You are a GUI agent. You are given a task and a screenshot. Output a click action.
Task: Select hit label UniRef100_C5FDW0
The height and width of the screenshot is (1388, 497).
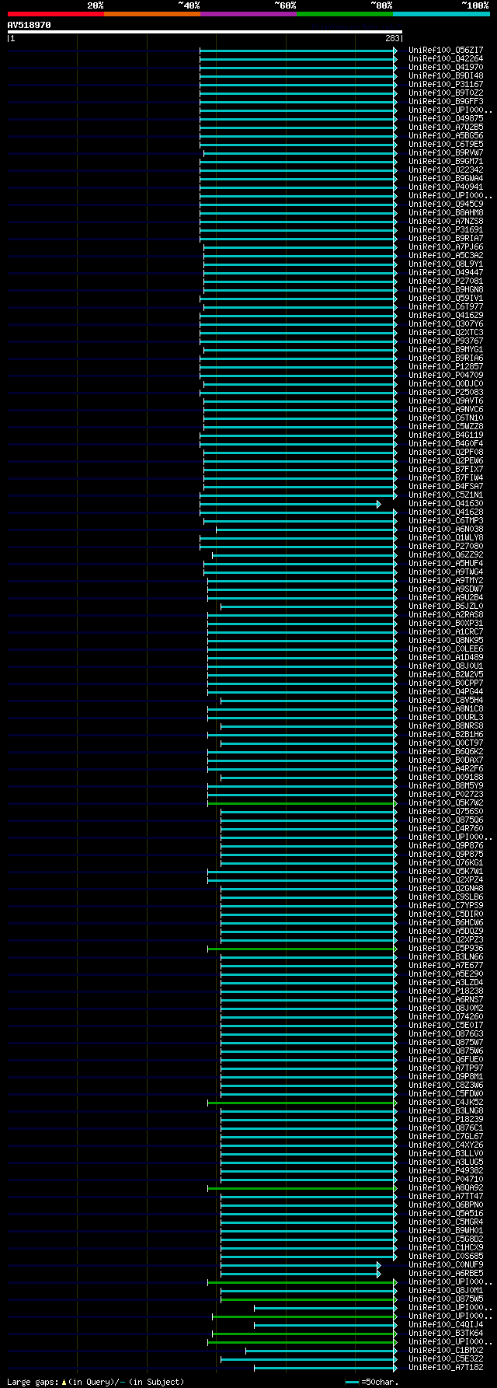coord(446,1093)
